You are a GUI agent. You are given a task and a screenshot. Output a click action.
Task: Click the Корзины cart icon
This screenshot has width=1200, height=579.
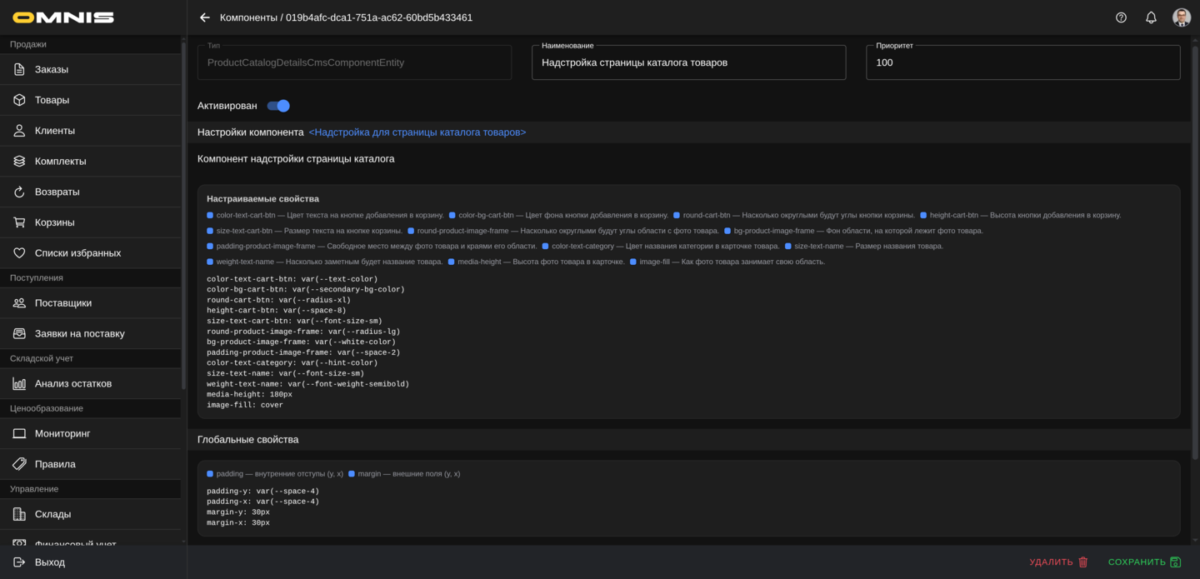19,222
